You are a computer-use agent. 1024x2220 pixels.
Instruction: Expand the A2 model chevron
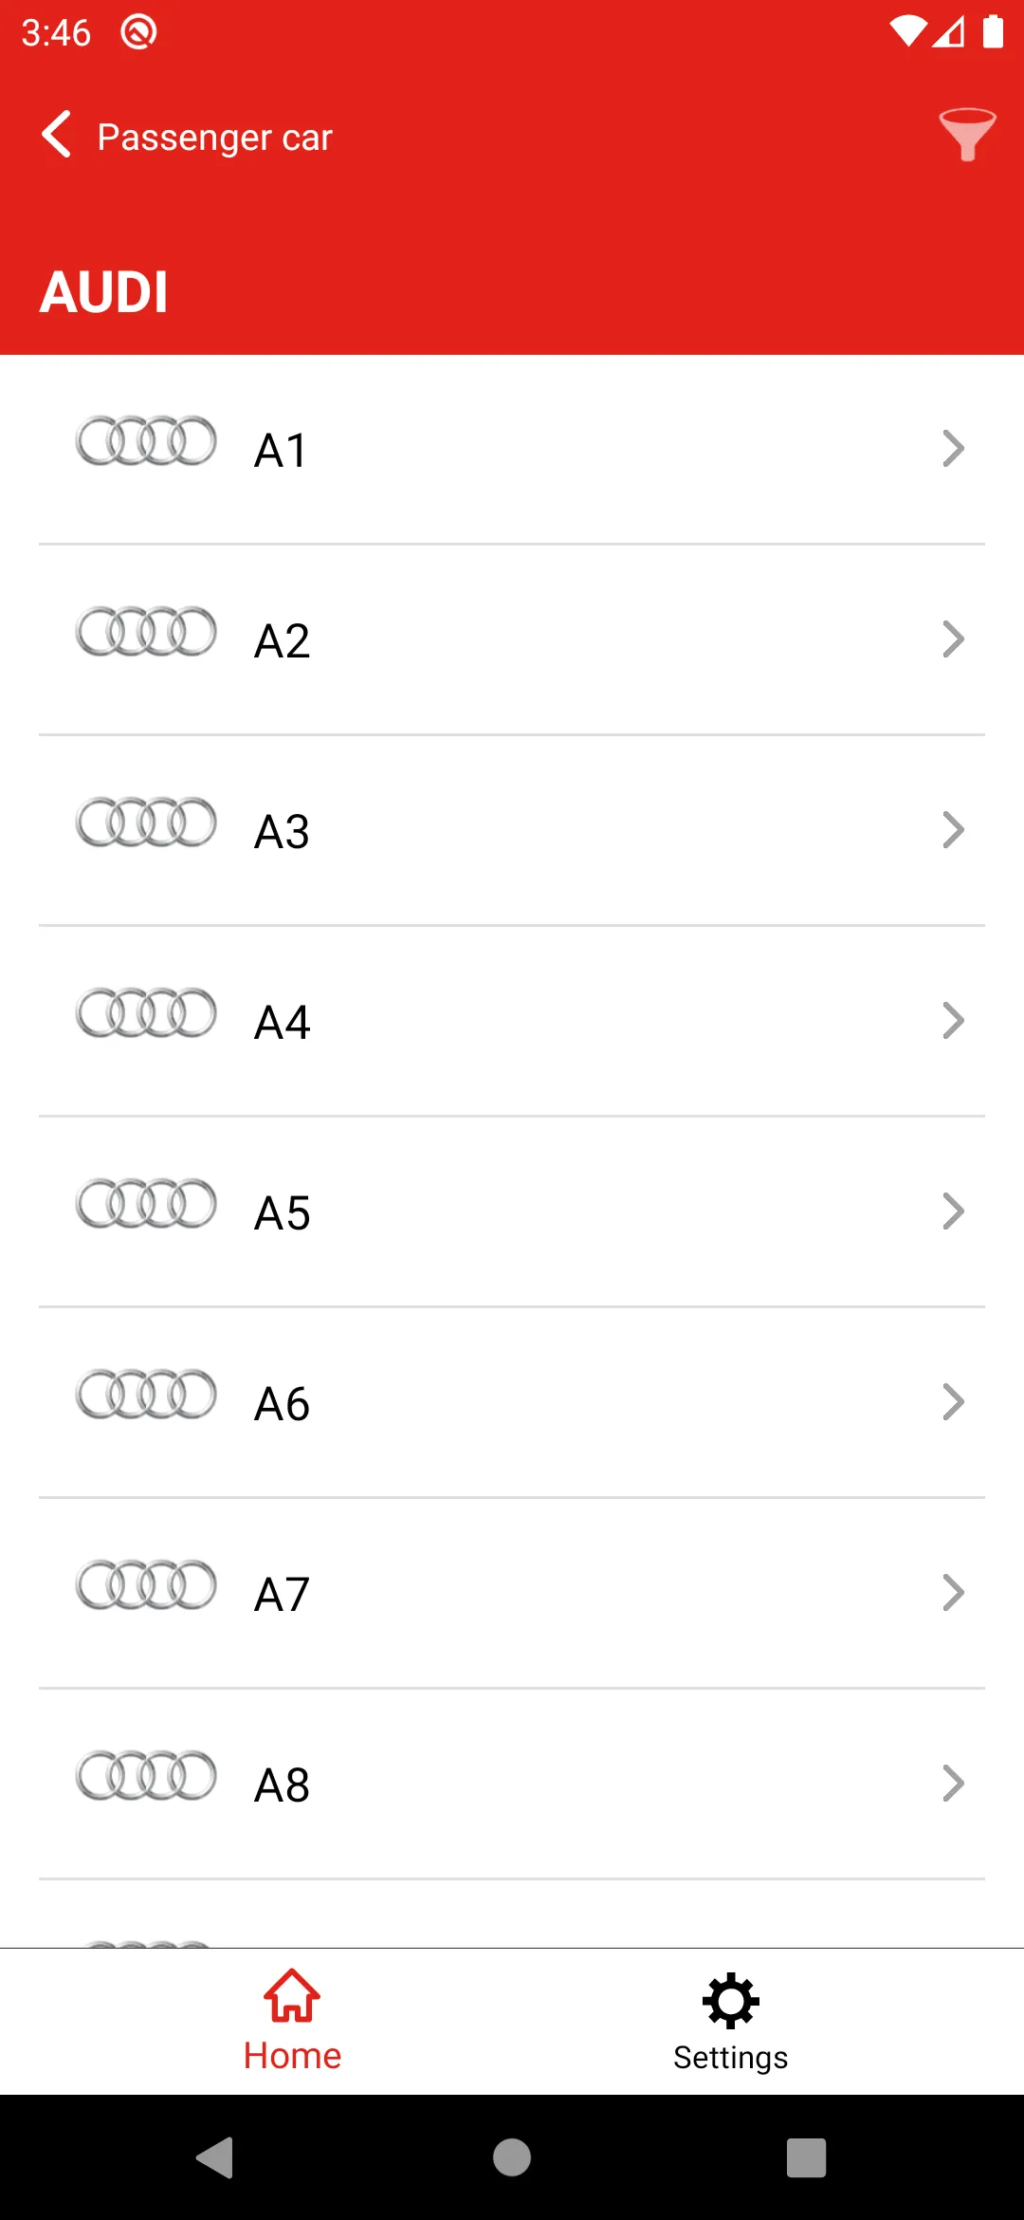(x=953, y=639)
